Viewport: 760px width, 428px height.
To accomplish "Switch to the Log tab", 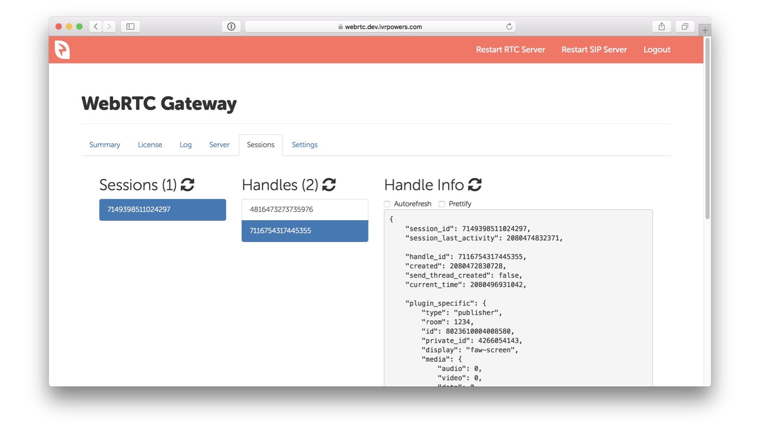I will pyautogui.click(x=185, y=145).
